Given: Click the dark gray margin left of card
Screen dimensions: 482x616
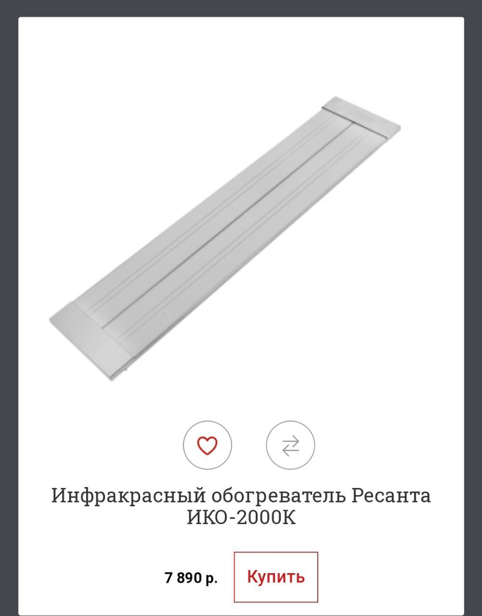Looking at the screenshot, I should click(9, 308).
